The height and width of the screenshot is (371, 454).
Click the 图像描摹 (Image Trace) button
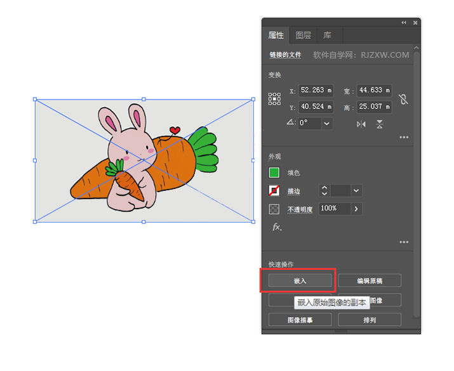300,320
